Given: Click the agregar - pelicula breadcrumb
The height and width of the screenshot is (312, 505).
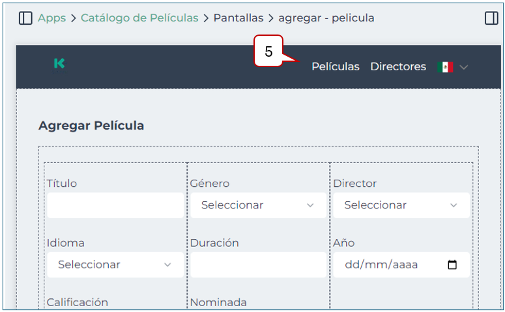Looking at the screenshot, I should [x=326, y=18].
